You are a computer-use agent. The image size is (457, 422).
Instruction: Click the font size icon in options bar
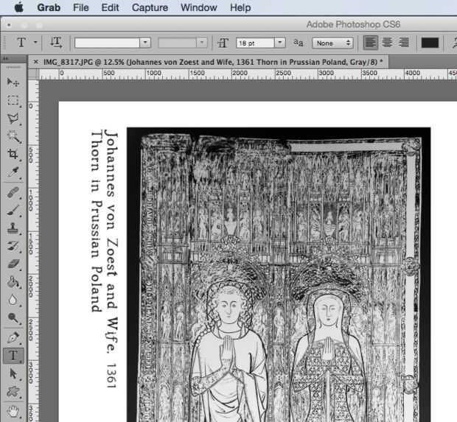click(223, 43)
